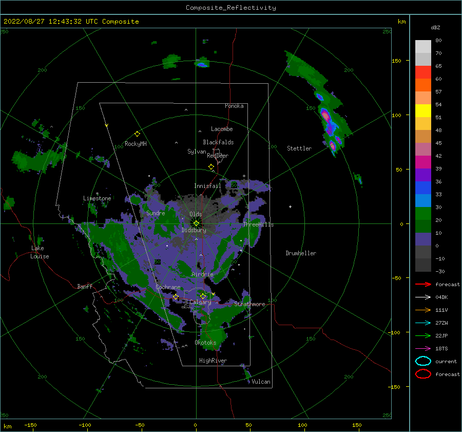The height and width of the screenshot is (432, 462).
Task: Click the yellow marker near RockyMH
Action: pyautogui.click(x=137, y=134)
